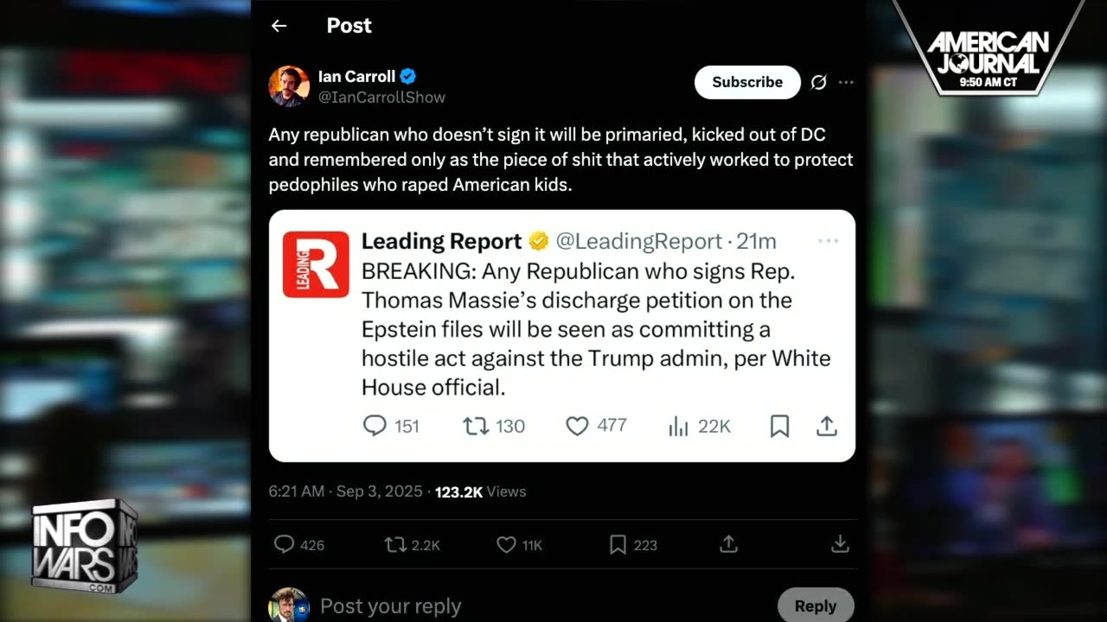Click the back arrow beside Post
1107x622 pixels.
pos(278,26)
